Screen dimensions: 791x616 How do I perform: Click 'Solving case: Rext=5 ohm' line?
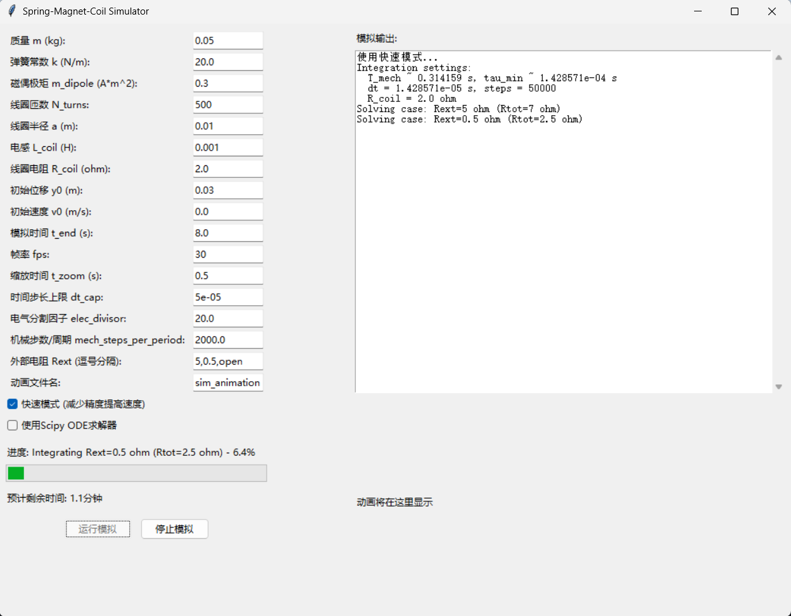(x=459, y=109)
